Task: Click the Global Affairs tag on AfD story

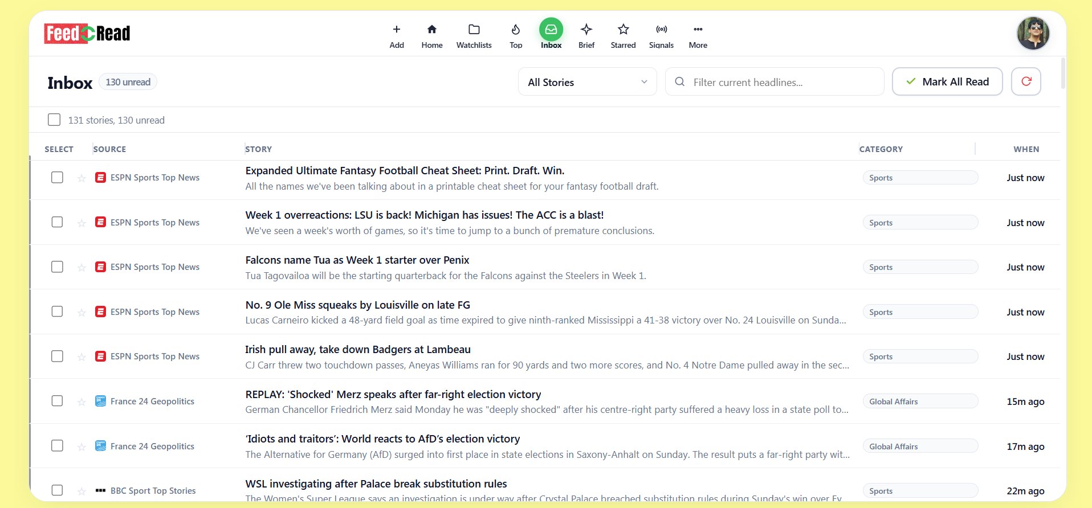Action: 920,446
